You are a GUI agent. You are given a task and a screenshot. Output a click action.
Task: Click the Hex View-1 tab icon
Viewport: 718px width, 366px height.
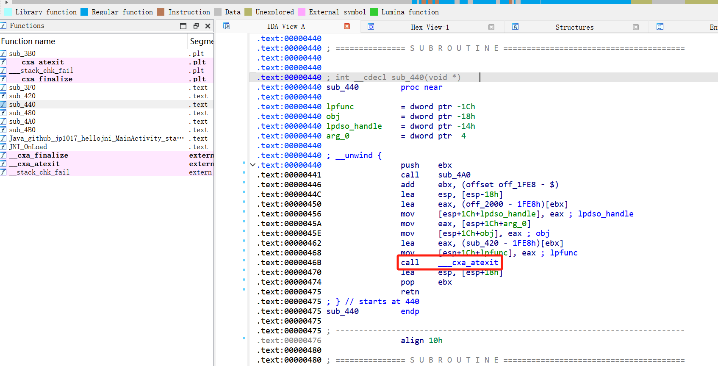pyautogui.click(x=371, y=27)
